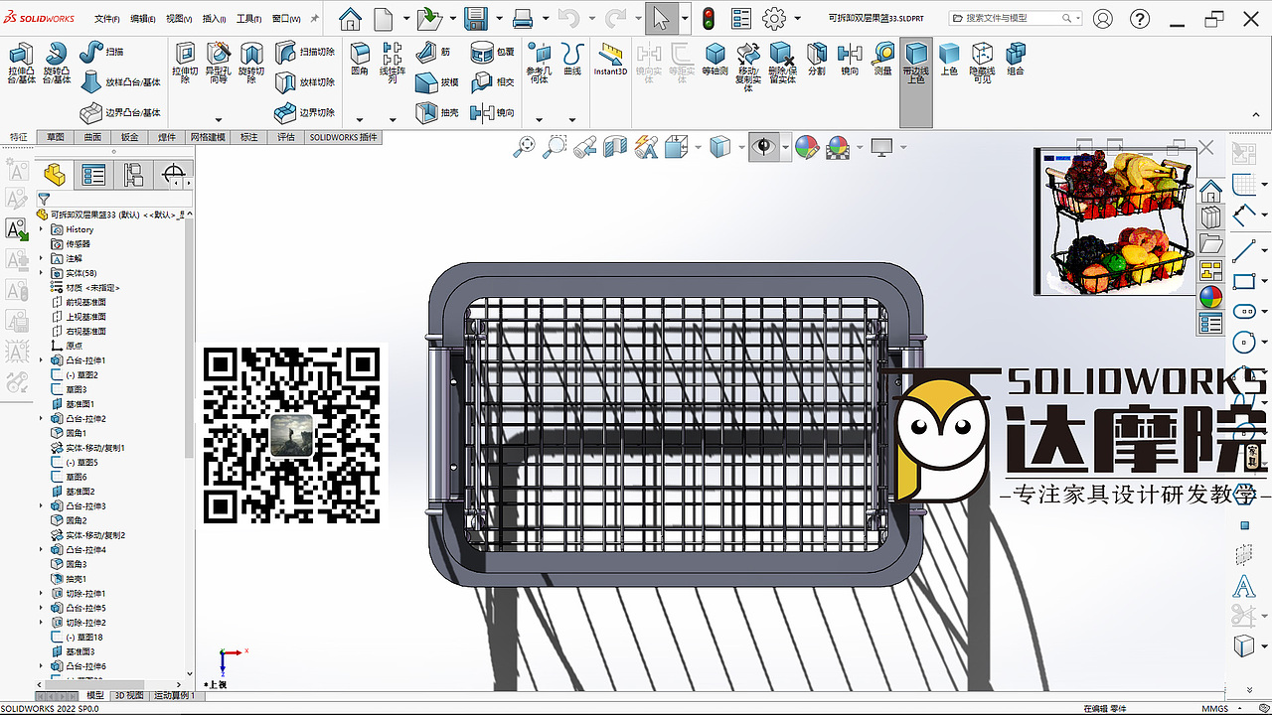
Task: Open the dropdown beside the Save icon
Action: click(498, 18)
